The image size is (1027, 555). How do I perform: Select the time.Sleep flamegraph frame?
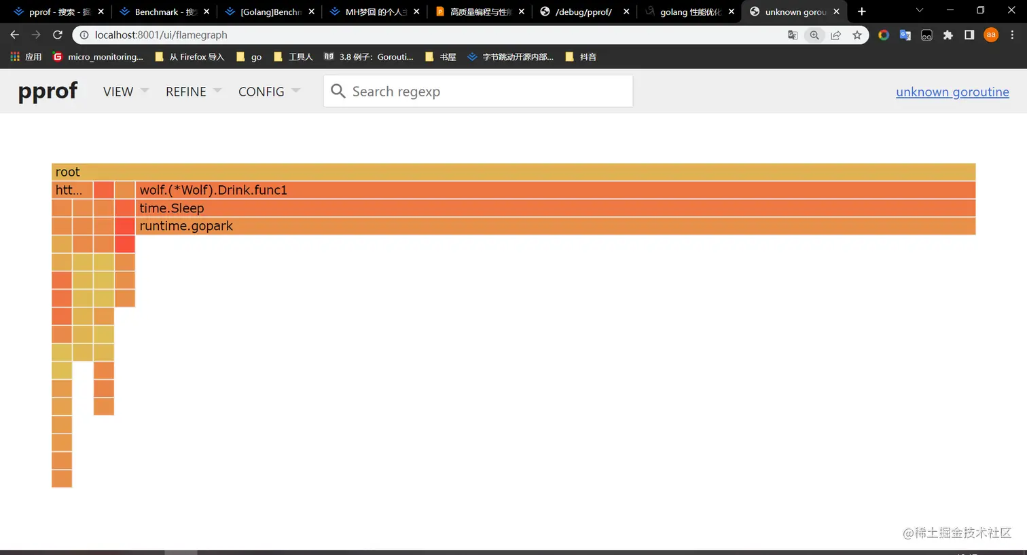[x=556, y=208]
